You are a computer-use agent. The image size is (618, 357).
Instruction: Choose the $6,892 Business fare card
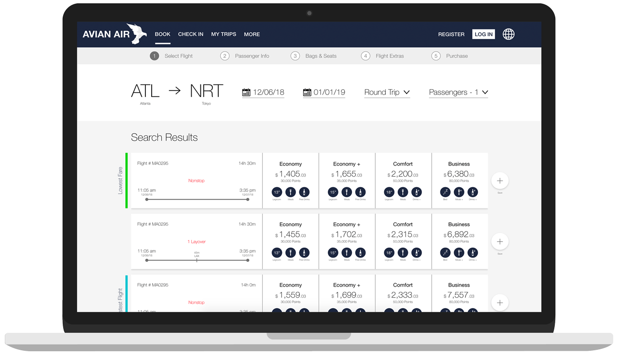tap(460, 242)
